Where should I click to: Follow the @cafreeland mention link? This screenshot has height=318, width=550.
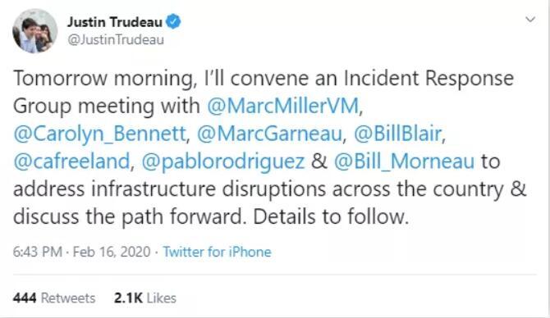(72, 161)
